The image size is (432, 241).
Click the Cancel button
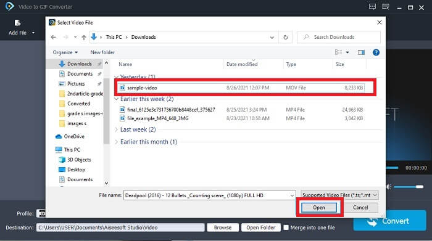[360, 208]
